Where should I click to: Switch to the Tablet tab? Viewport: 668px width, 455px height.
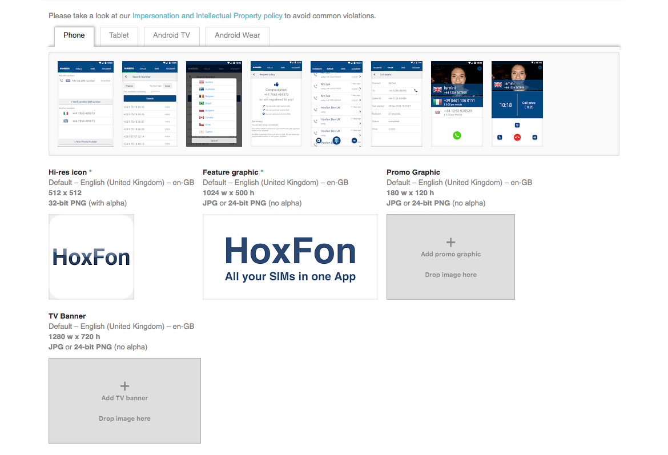pyautogui.click(x=119, y=36)
